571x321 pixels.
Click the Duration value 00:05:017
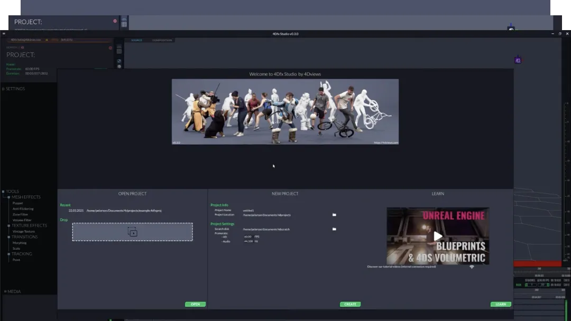pyautogui.click(x=36, y=73)
